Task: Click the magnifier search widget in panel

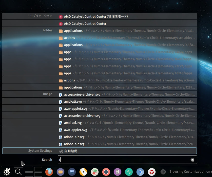Action: pos(18,172)
